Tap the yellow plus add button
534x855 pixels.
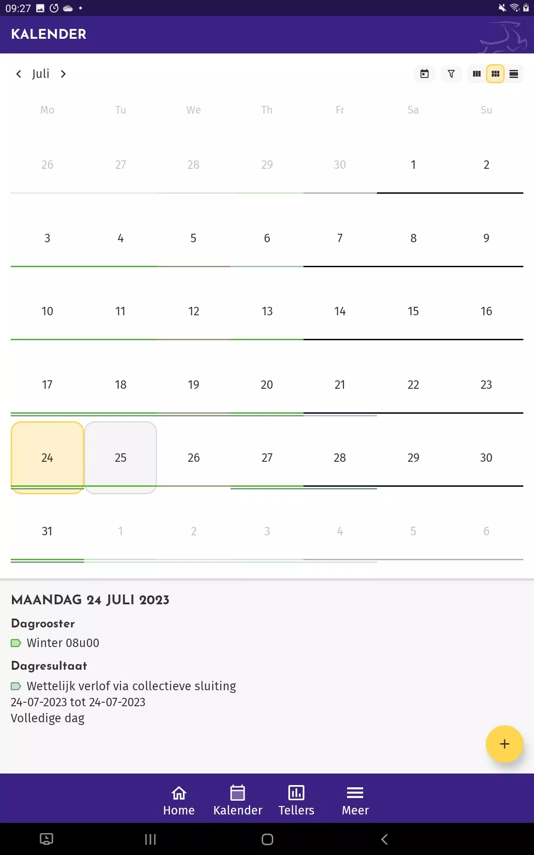504,744
